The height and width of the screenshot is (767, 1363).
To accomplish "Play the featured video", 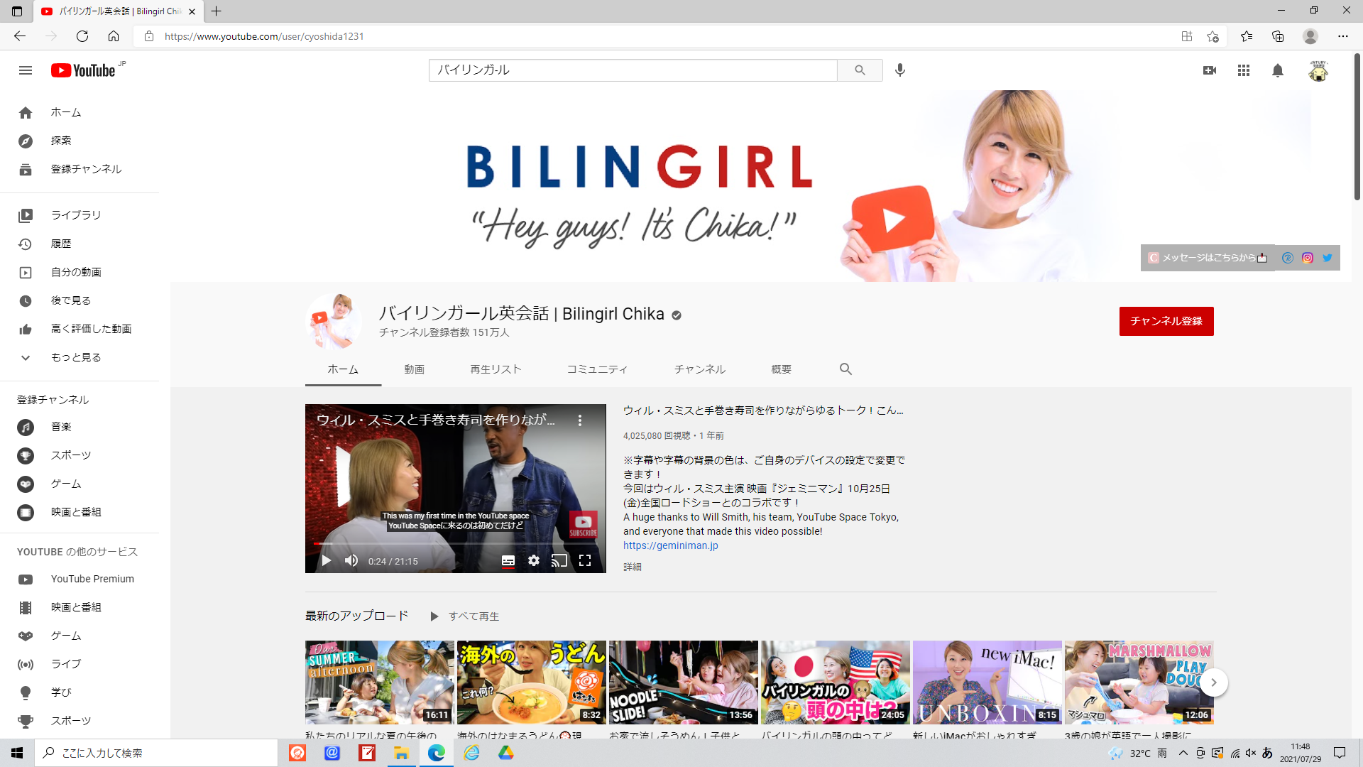I will pos(327,561).
